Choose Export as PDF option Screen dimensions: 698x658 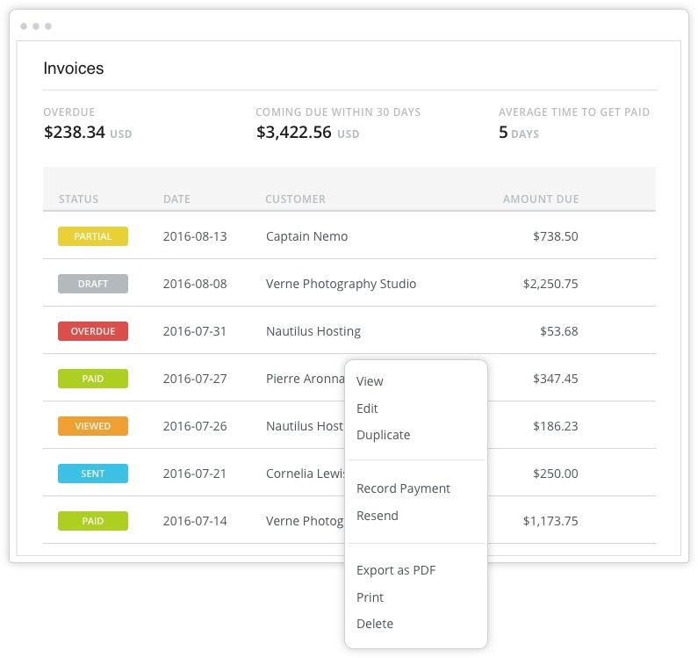click(x=396, y=570)
